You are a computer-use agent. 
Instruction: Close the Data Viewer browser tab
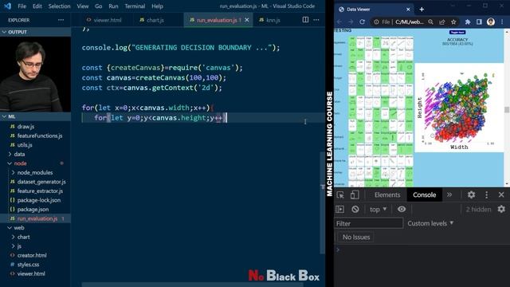coord(408,10)
